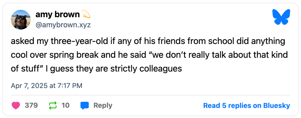
Task: Click the divider line above the action row
Action: tap(150, 95)
